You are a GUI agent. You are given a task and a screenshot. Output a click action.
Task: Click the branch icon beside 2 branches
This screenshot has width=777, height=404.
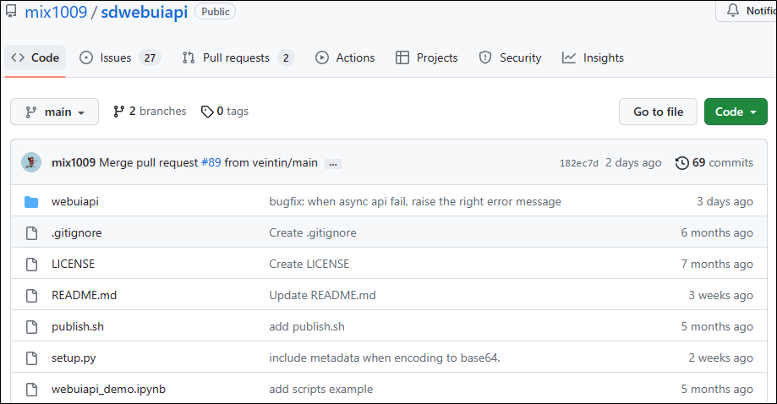(x=118, y=112)
